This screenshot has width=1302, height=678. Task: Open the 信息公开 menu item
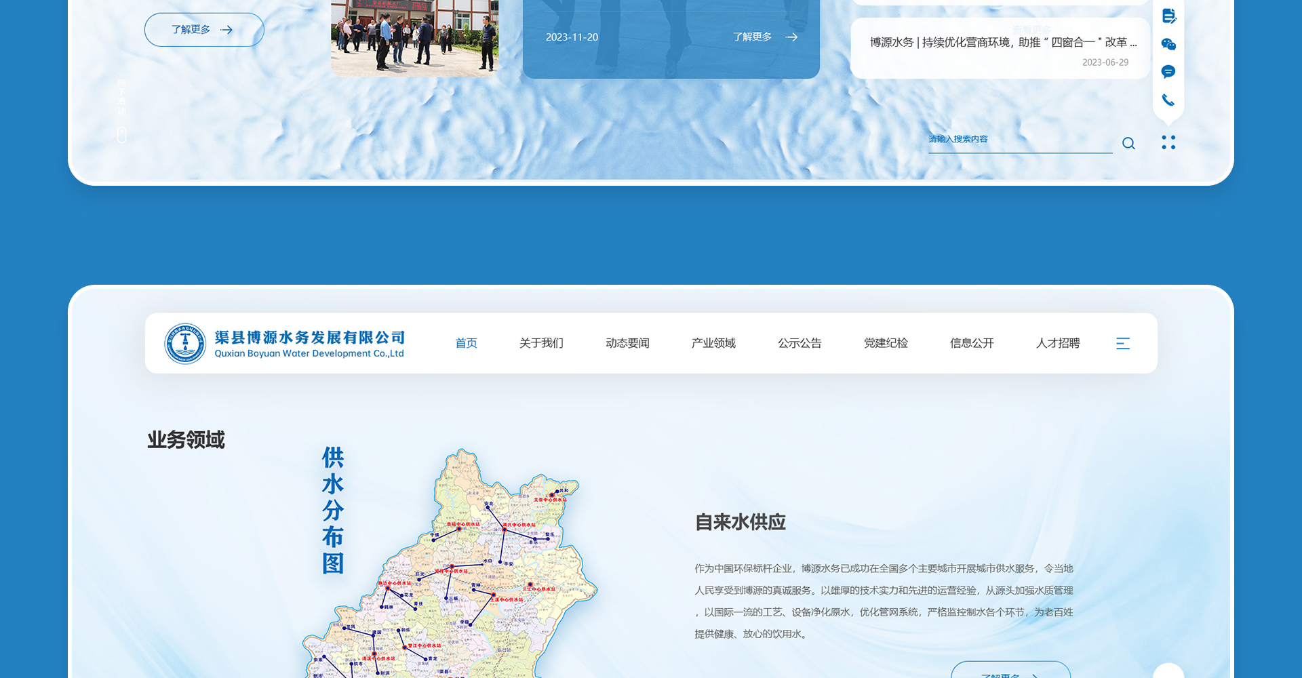(x=972, y=343)
